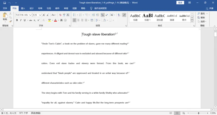
Task: Click the zoom slider handle
Action: 199,113
